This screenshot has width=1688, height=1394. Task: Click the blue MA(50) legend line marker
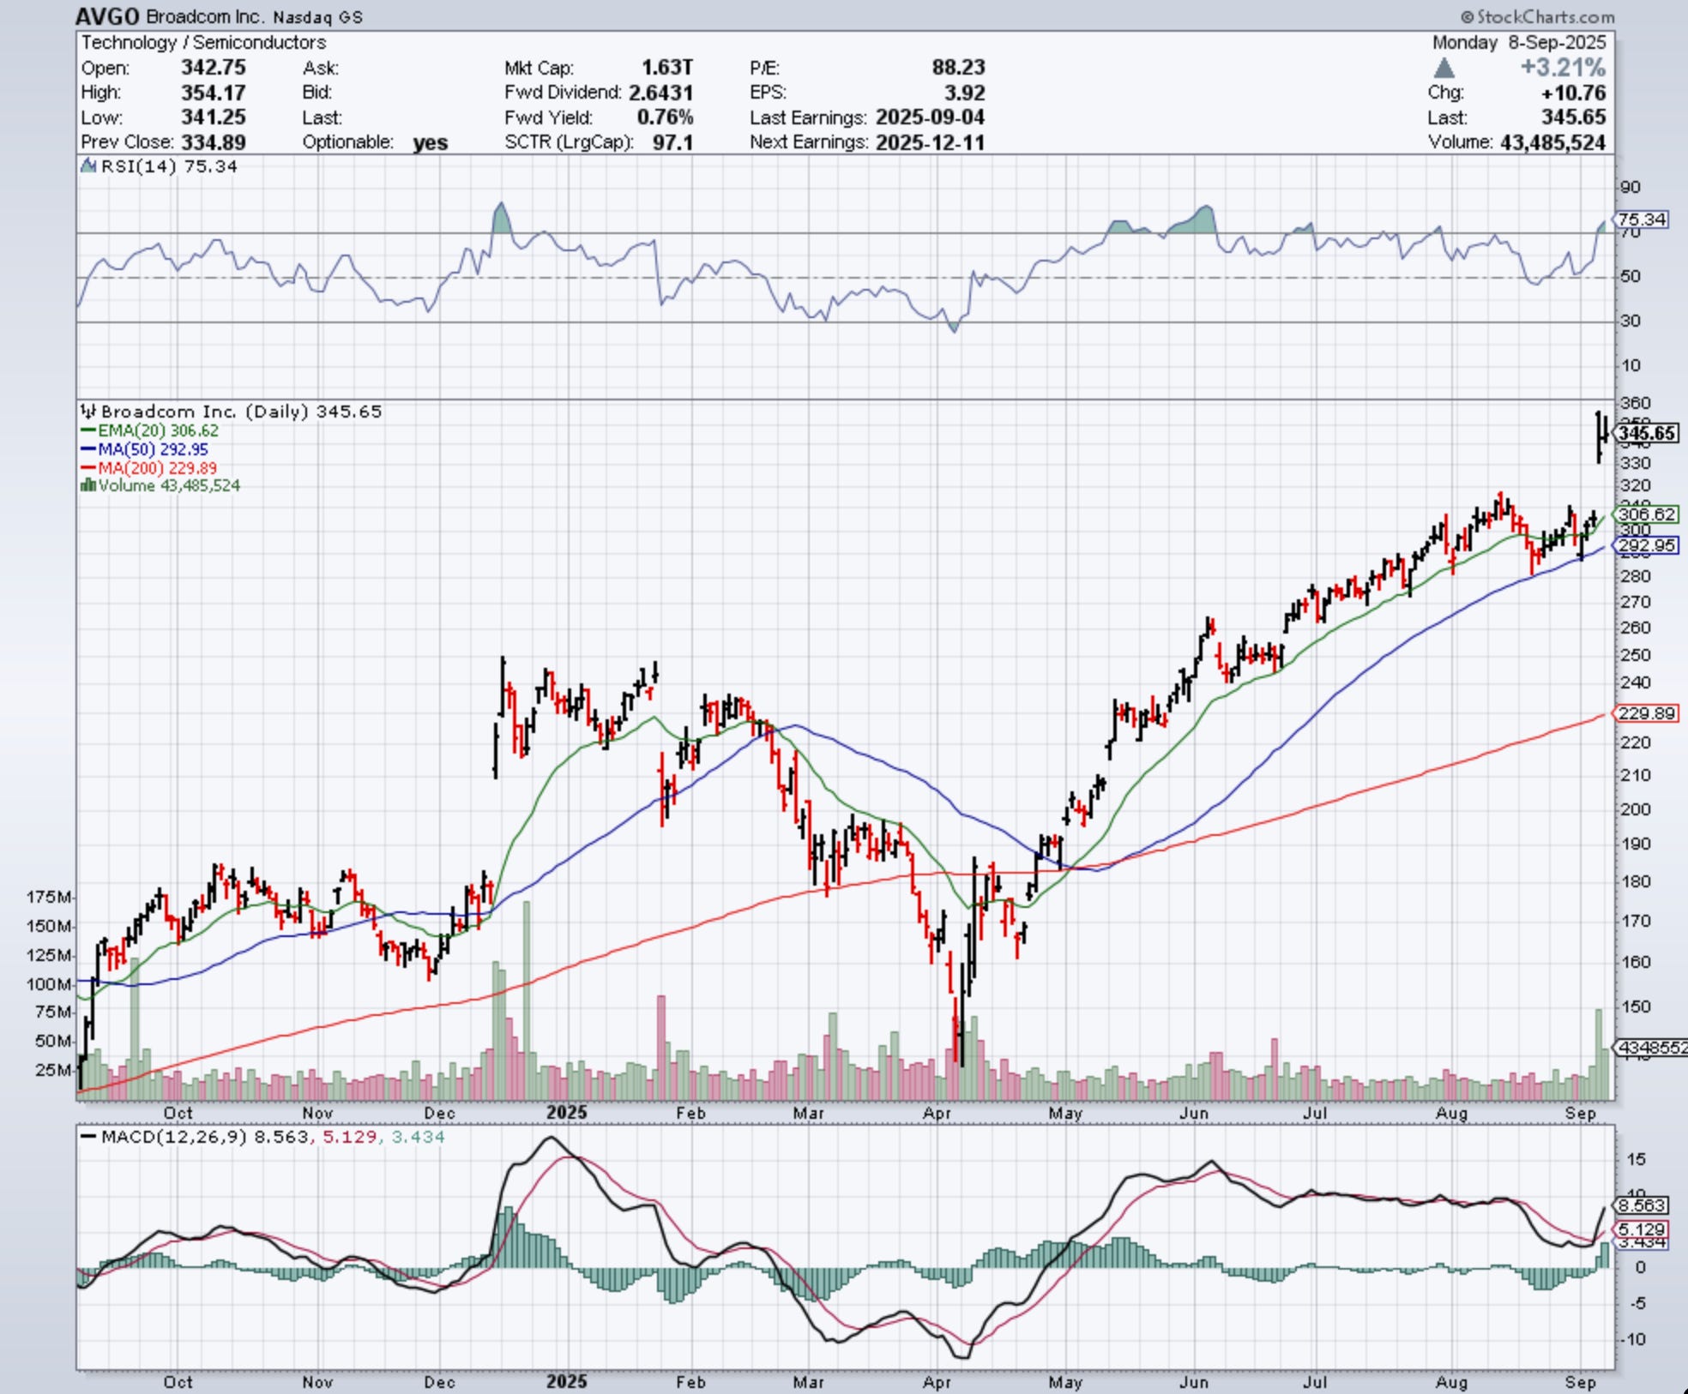88,449
